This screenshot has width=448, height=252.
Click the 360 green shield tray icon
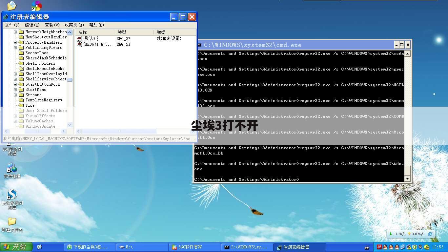[x=415, y=247]
